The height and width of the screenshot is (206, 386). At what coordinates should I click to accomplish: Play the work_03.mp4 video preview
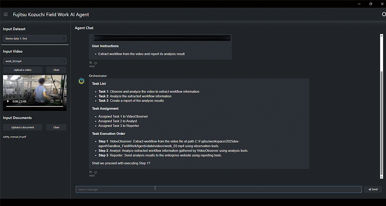point(8,101)
